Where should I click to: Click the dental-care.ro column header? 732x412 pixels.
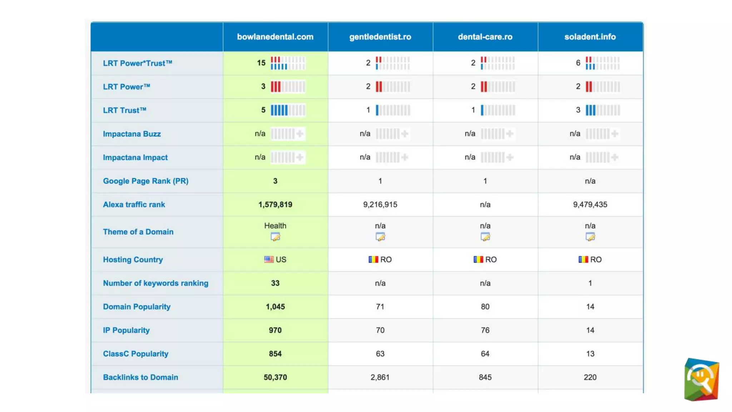point(485,37)
